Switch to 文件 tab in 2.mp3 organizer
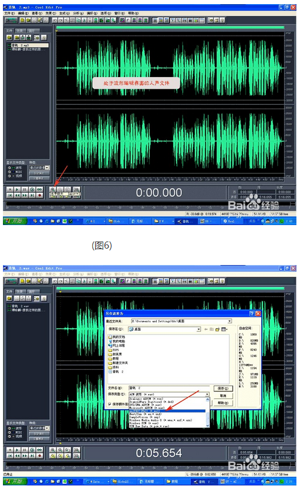297x486 pixels. (9, 31)
